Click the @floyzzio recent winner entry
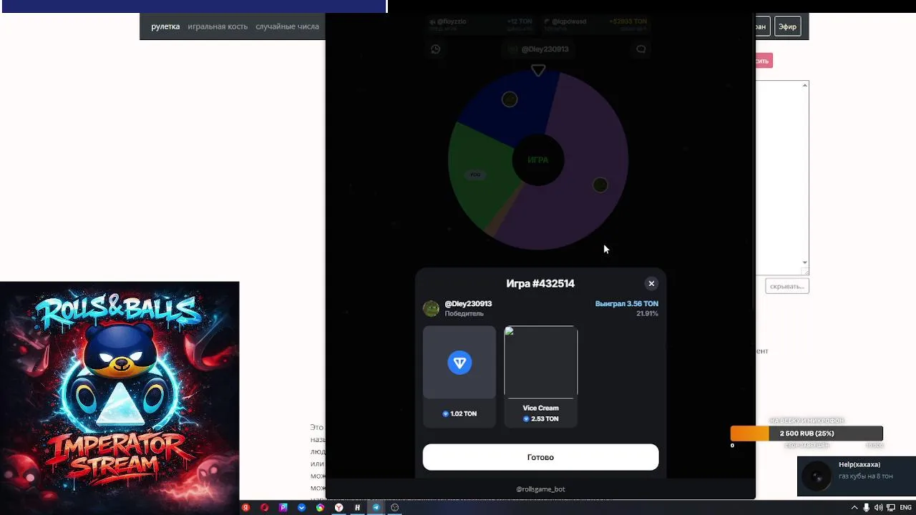 point(480,25)
